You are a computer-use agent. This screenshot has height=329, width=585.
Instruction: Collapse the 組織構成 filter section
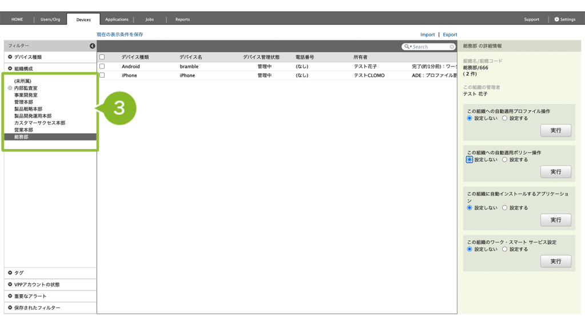[10, 69]
